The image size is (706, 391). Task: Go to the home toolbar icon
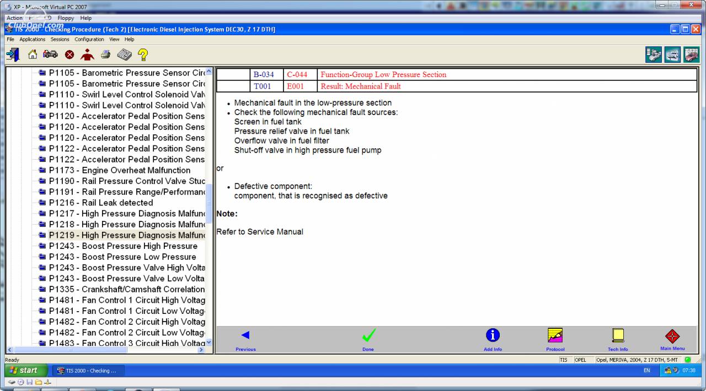[33, 55]
